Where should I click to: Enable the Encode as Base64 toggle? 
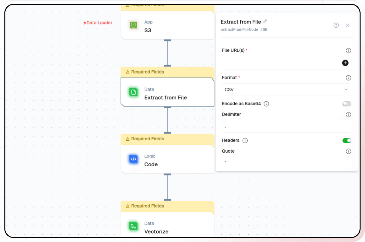pyautogui.click(x=347, y=104)
